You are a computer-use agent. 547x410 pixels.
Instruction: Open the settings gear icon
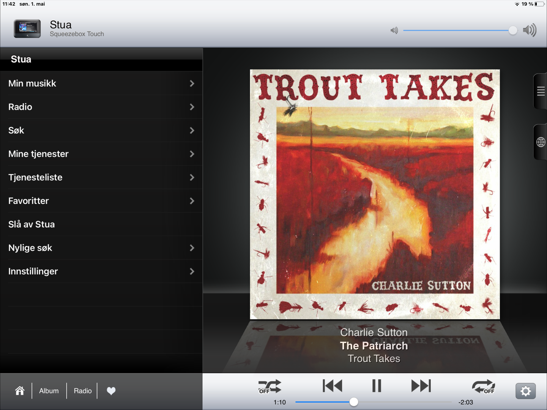[525, 391]
